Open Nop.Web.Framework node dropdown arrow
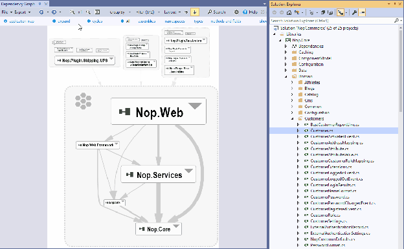 point(117,144)
